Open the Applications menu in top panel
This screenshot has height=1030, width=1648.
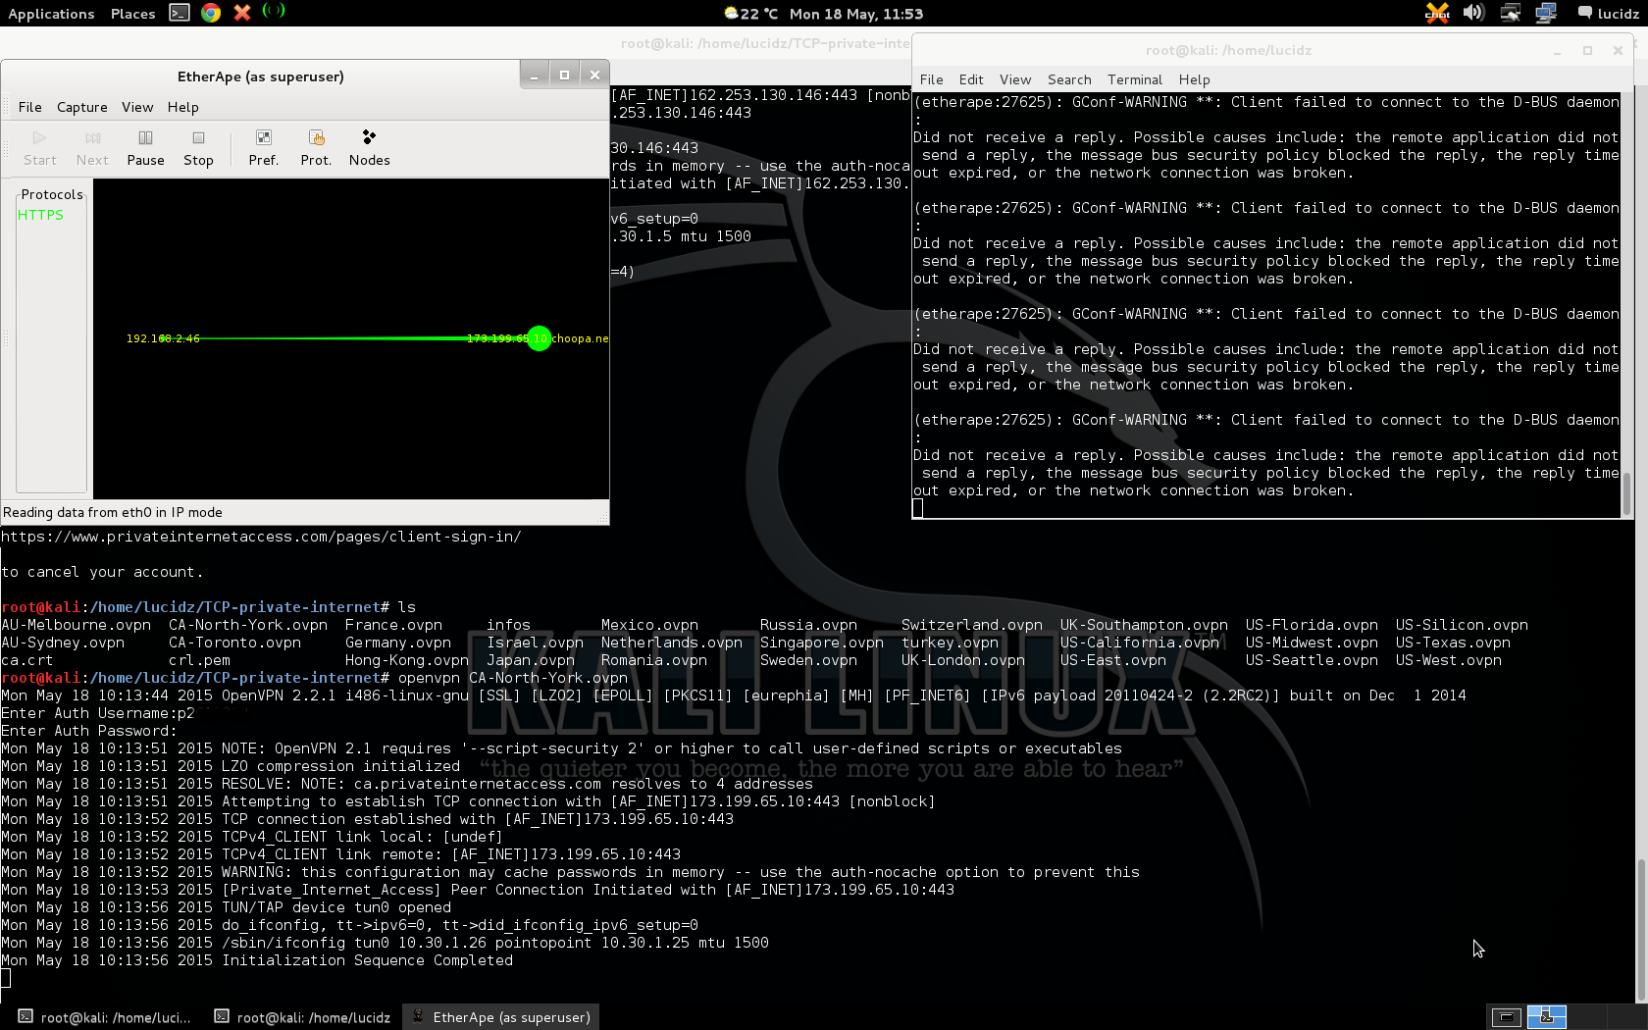tap(51, 14)
